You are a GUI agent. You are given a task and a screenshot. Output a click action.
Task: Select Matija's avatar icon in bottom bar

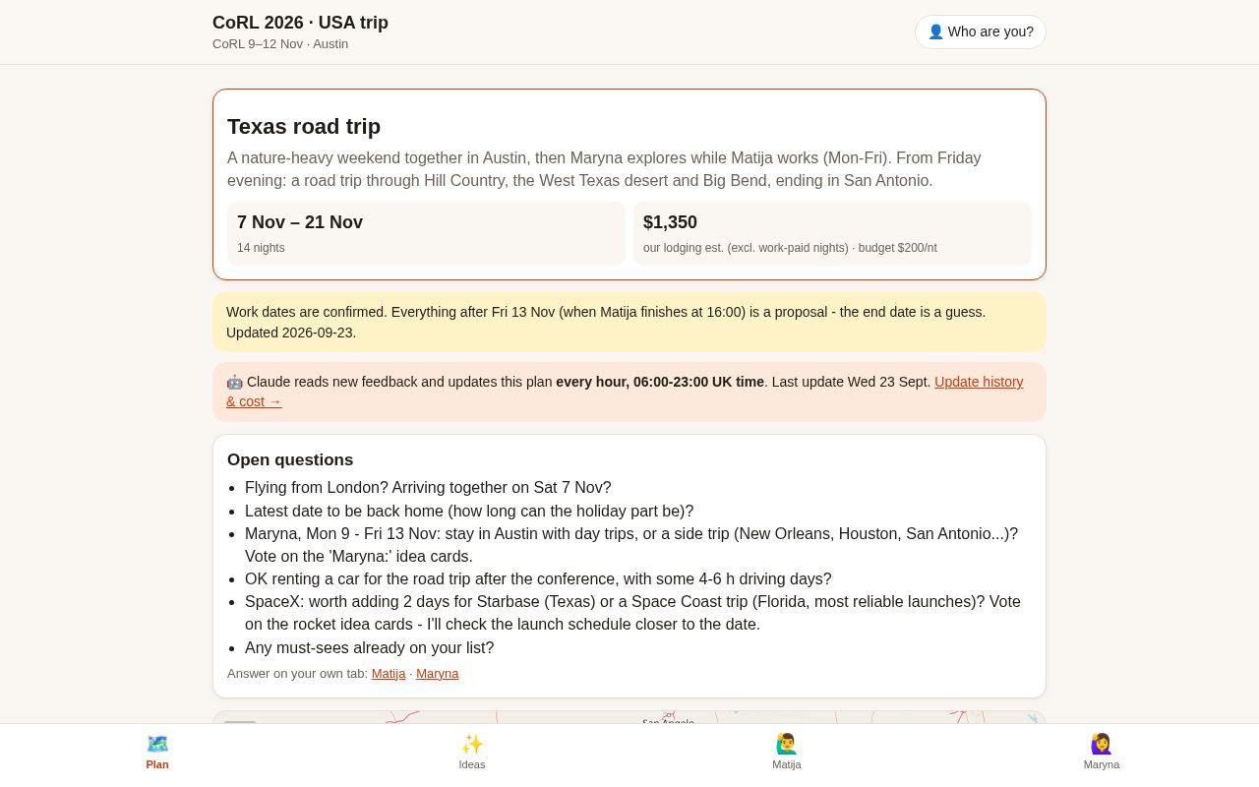[x=787, y=744]
